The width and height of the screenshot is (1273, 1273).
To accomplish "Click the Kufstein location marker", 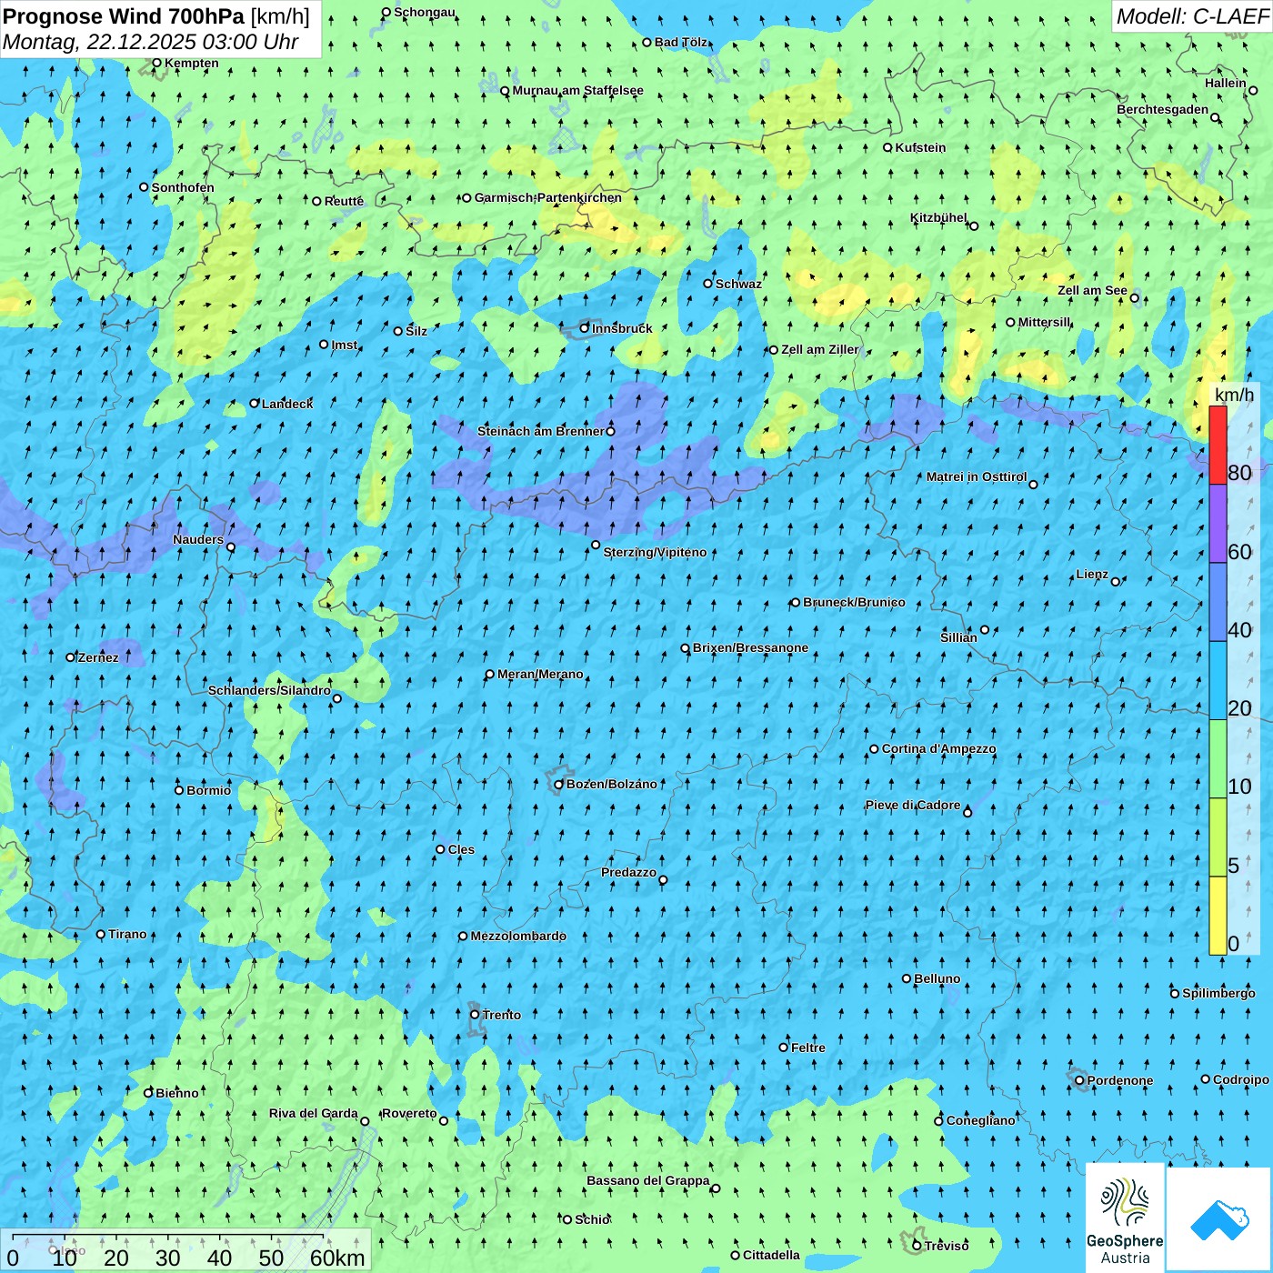I will [x=887, y=147].
